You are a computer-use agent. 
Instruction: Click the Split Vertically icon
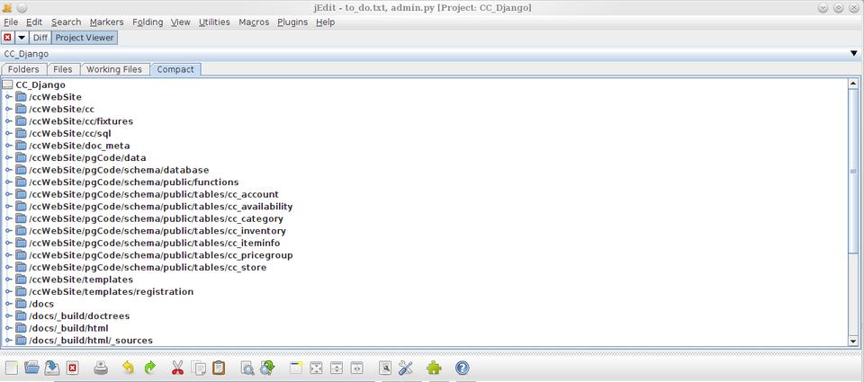pyautogui.click(x=356, y=368)
